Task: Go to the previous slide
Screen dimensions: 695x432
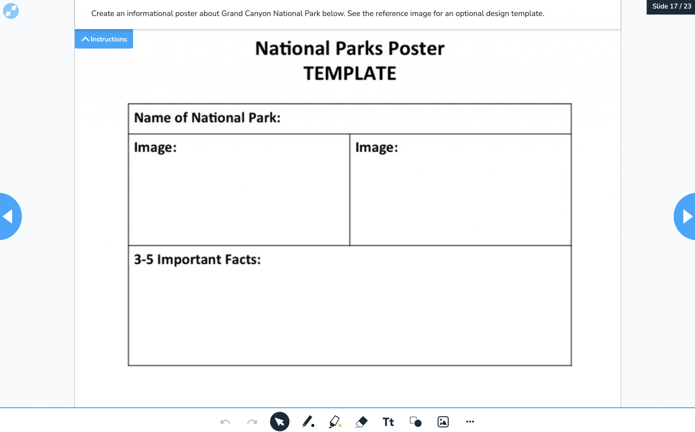Action: (x=7, y=216)
